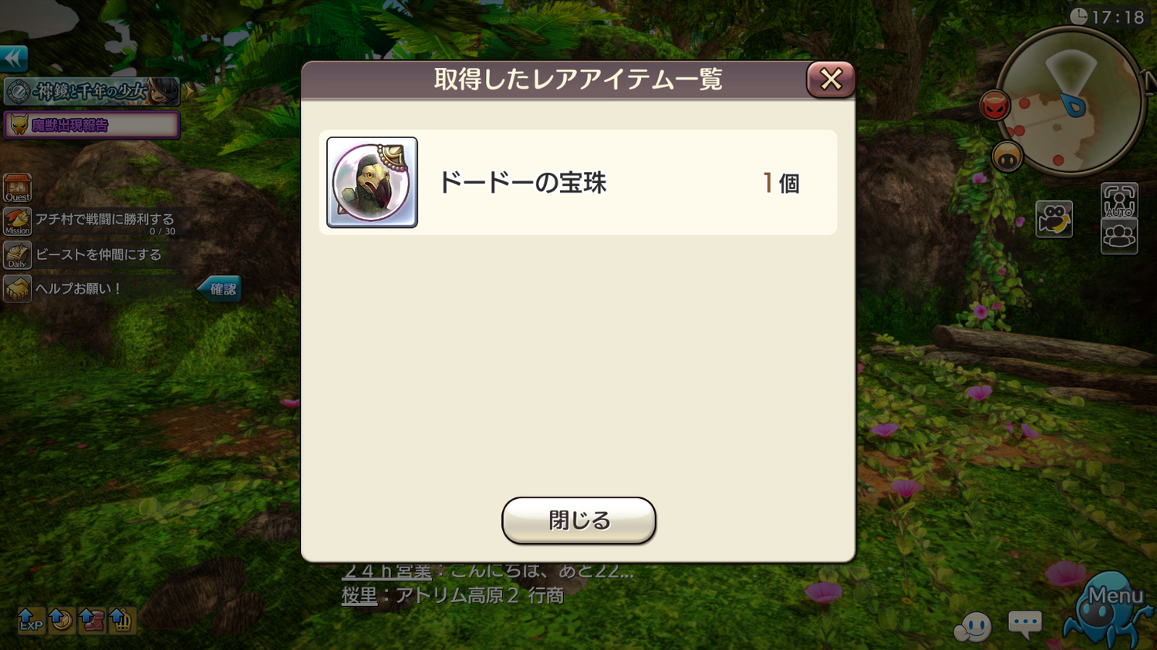
Task: Open the camera view icon
Action: (1054, 219)
